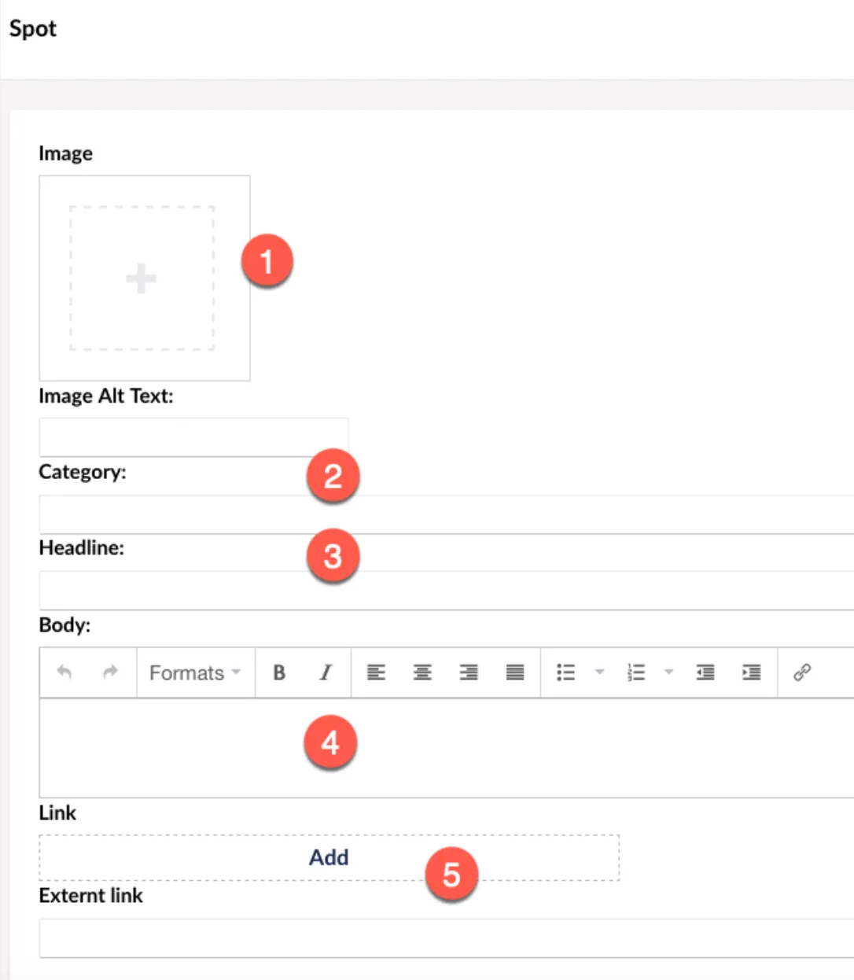This screenshot has width=854, height=980.
Task: Increase indent in Body editor
Action: pos(752,672)
